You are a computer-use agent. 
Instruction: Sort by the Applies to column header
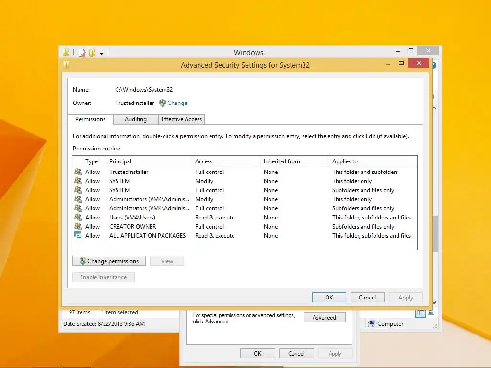[373, 161]
